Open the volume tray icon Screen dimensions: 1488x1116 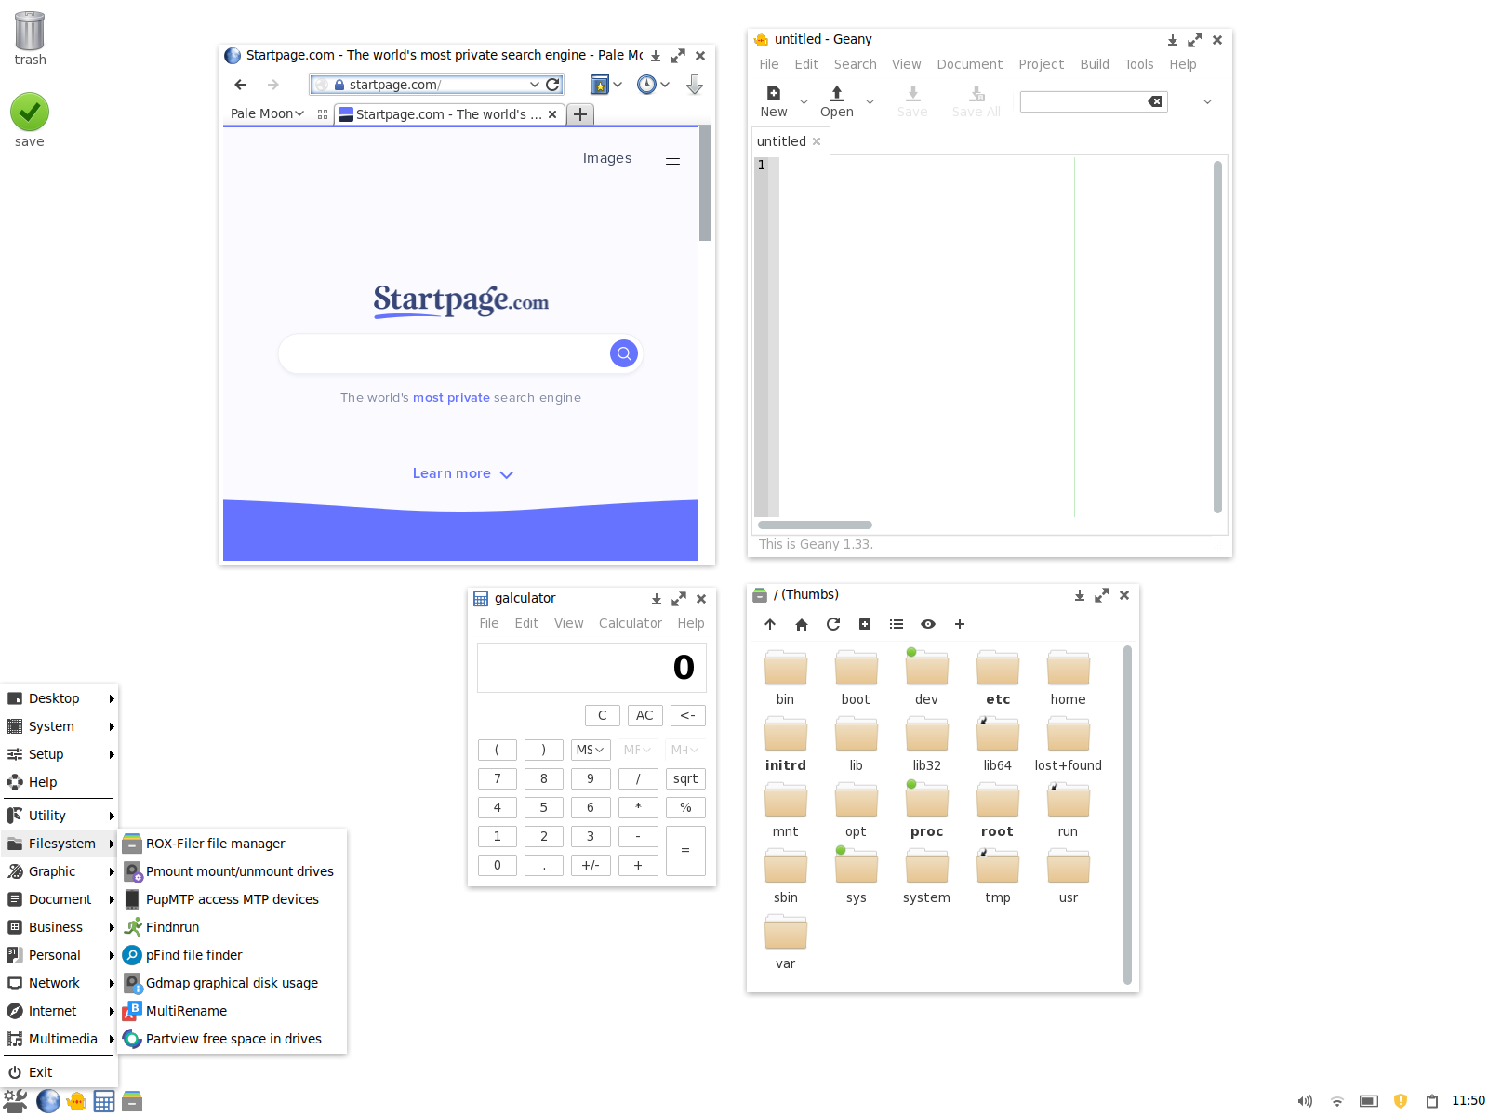[1305, 1101]
